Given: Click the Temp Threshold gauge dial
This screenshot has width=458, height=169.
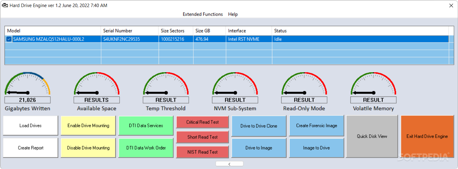Looking at the screenshot, I should pyautogui.click(x=166, y=84).
